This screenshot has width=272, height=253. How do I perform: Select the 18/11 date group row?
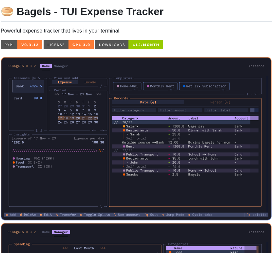181,123
